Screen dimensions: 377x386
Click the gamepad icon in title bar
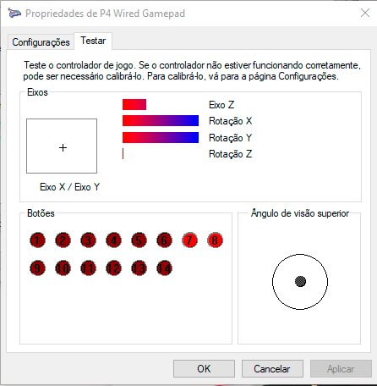pyautogui.click(x=14, y=13)
